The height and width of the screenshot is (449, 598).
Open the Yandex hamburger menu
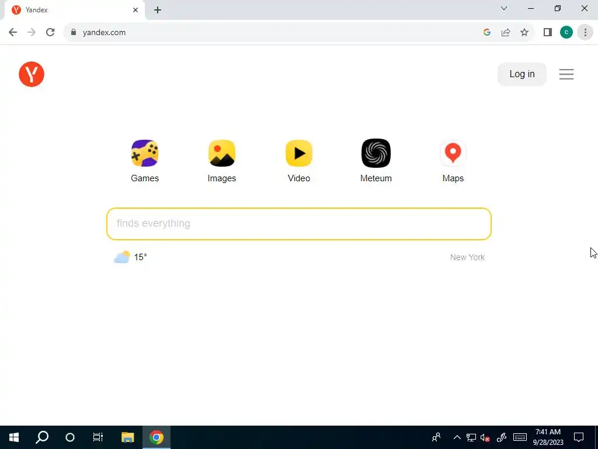tap(566, 74)
